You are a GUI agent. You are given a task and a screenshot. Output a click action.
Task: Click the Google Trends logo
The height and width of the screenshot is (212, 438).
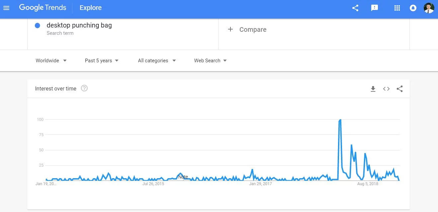(43, 8)
